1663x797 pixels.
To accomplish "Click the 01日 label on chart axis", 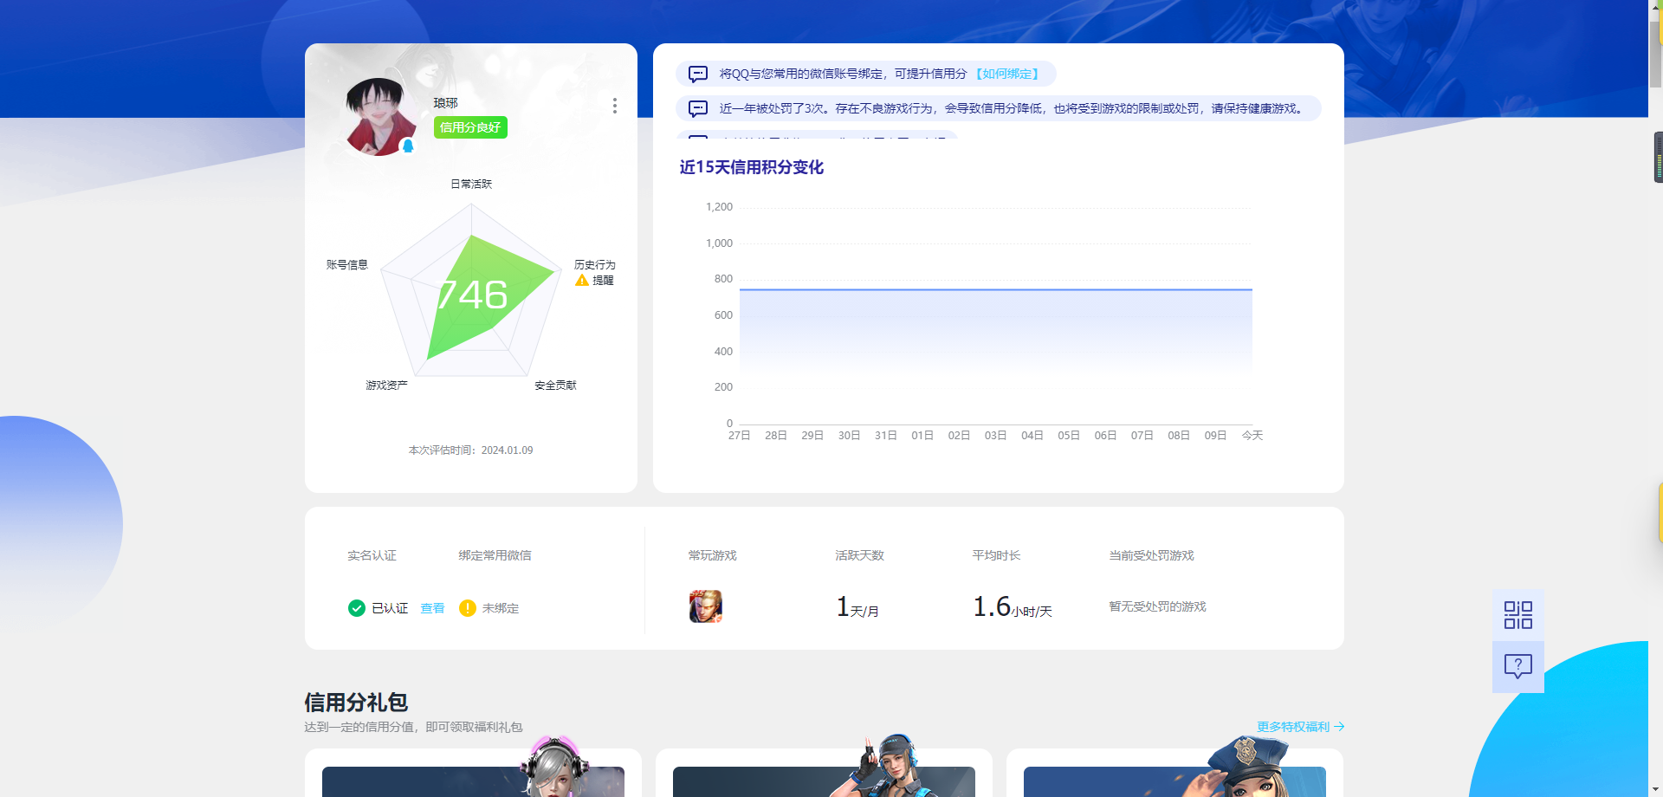I will point(922,436).
